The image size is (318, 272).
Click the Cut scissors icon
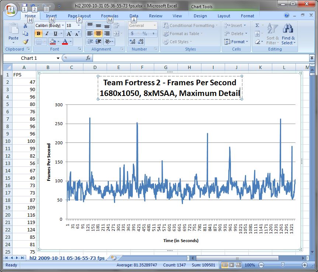[x=25, y=26]
